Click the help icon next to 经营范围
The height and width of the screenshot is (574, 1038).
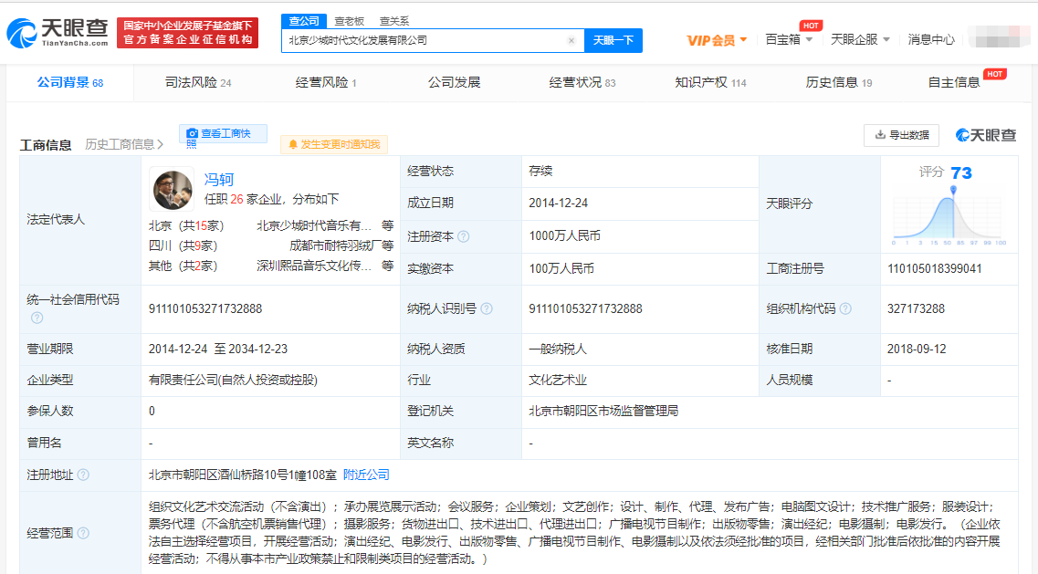coord(83,533)
